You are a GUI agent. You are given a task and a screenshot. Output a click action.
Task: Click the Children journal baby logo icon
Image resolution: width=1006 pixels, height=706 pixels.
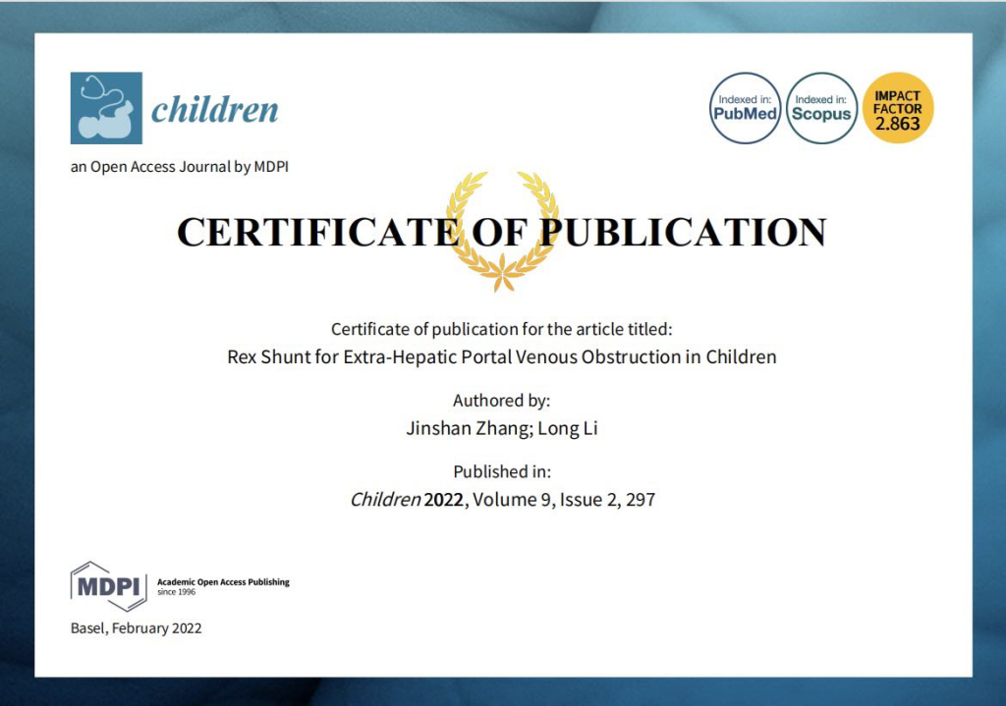tap(106, 108)
